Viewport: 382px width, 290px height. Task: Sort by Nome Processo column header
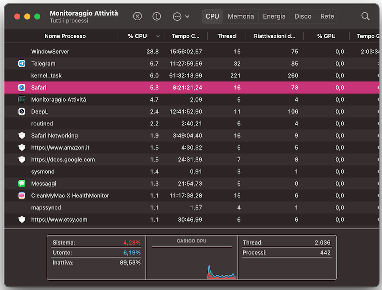pos(65,36)
